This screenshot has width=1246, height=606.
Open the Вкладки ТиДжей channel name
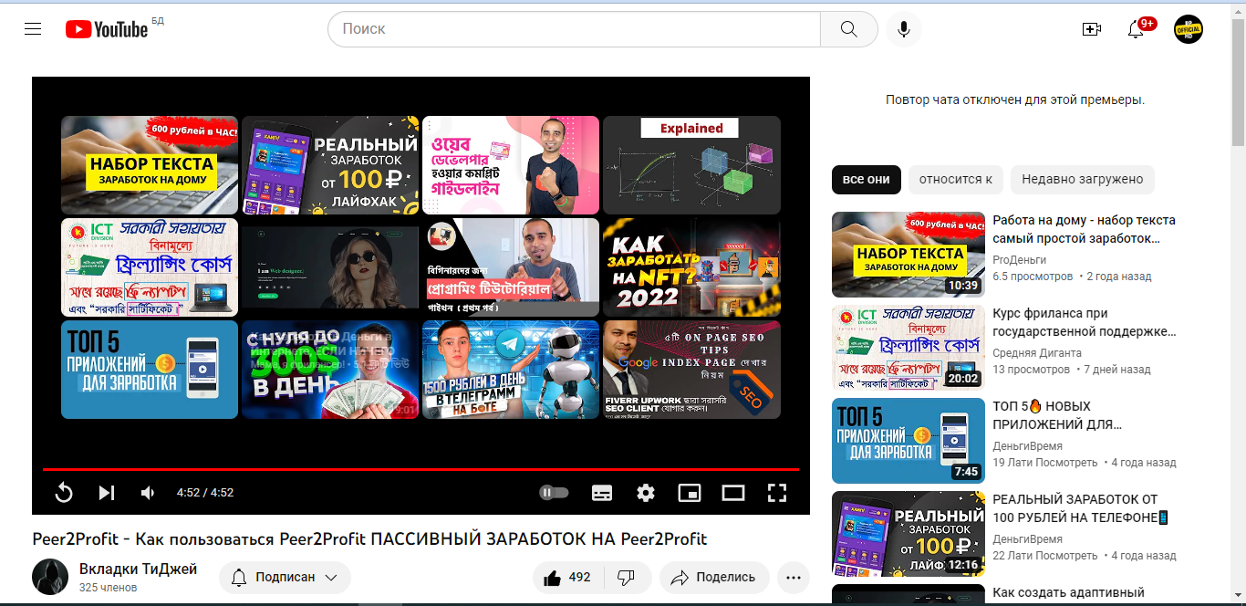click(138, 569)
